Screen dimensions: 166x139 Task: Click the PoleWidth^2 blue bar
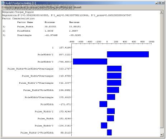coord(128,54)
